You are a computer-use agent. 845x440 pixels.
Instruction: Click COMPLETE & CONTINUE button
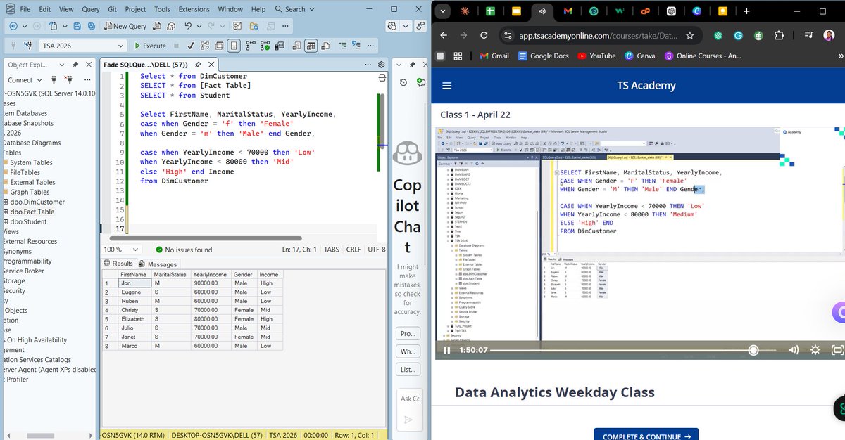tap(646, 436)
